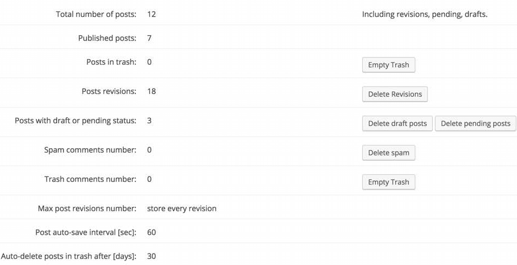Click the 'Posts with draft or pending status:' label

click(x=75, y=121)
